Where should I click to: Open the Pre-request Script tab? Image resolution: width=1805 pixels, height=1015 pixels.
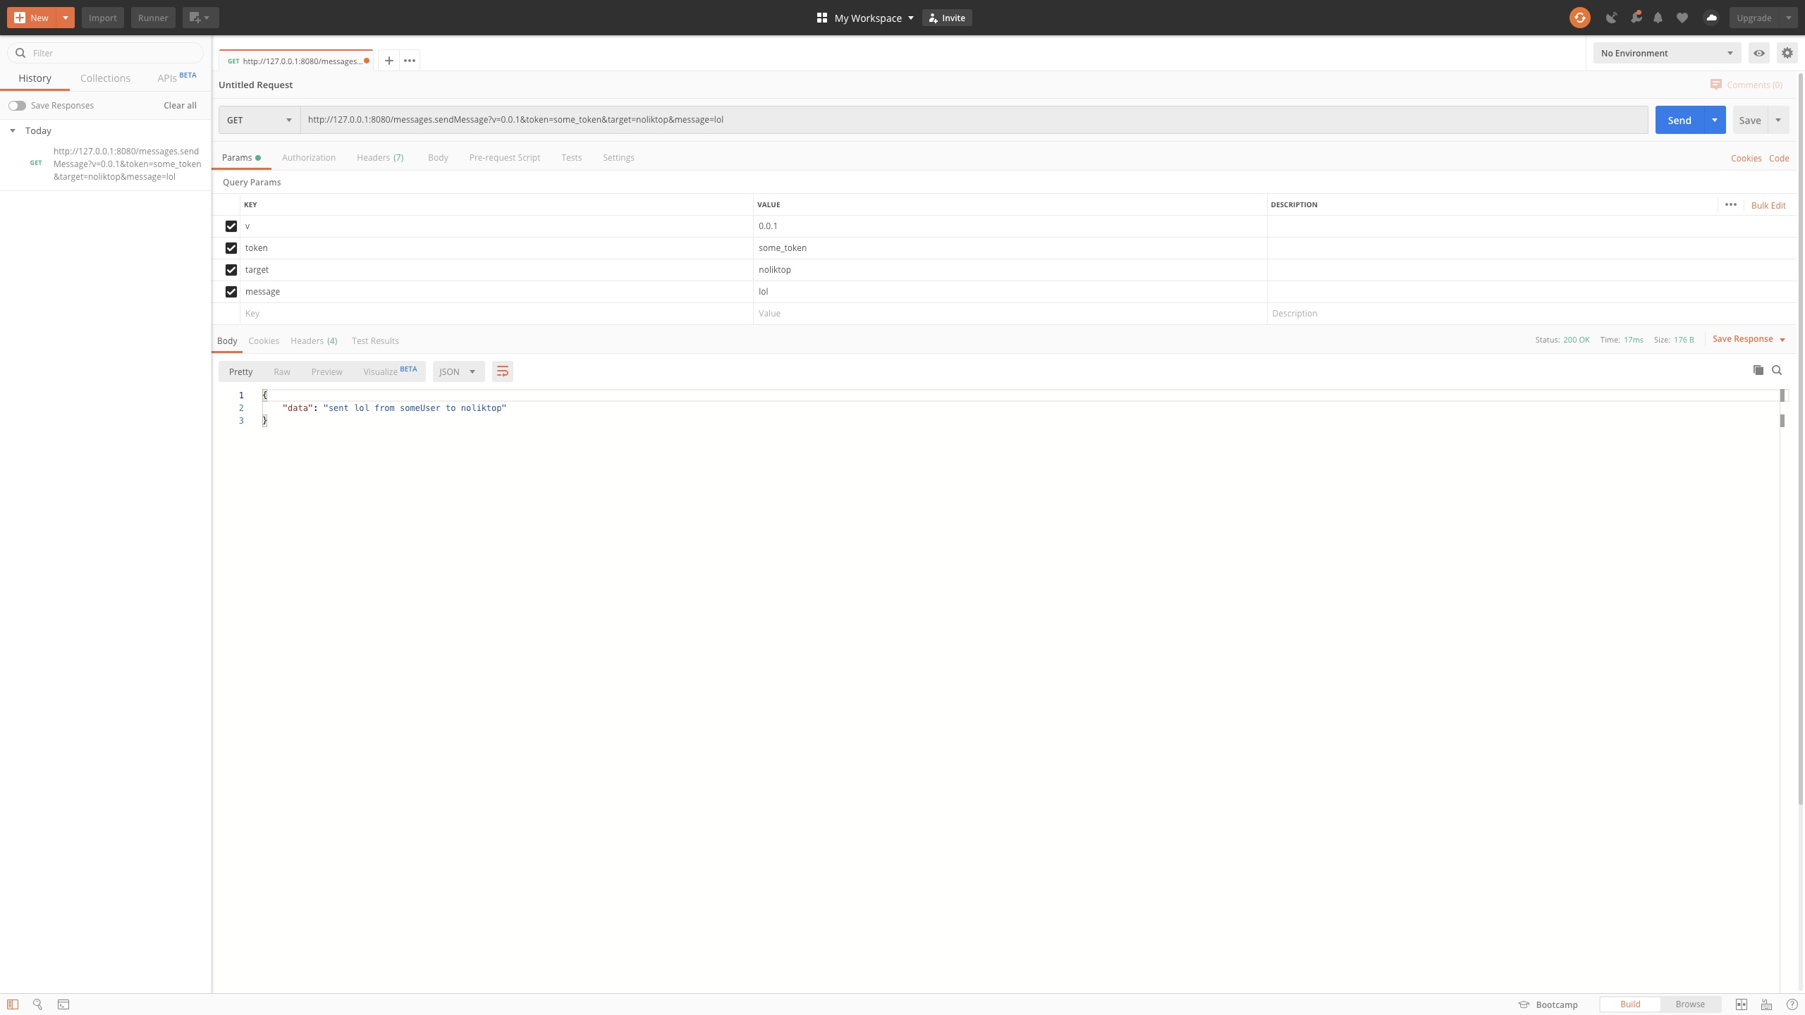coord(505,157)
